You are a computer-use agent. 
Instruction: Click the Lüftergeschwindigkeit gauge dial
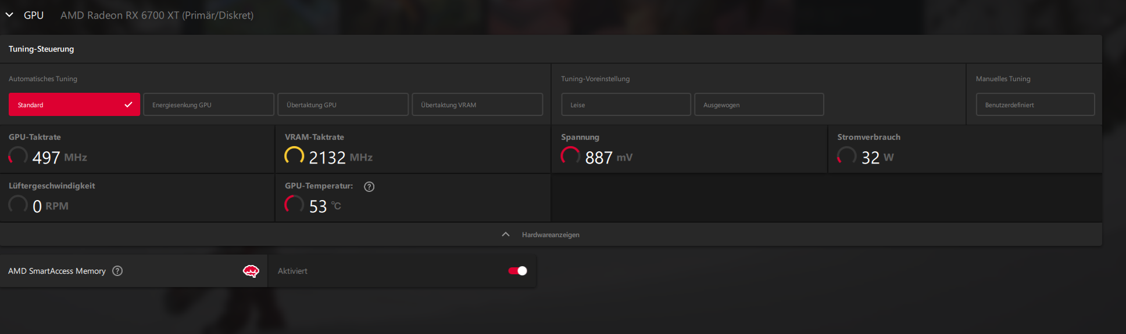(18, 204)
